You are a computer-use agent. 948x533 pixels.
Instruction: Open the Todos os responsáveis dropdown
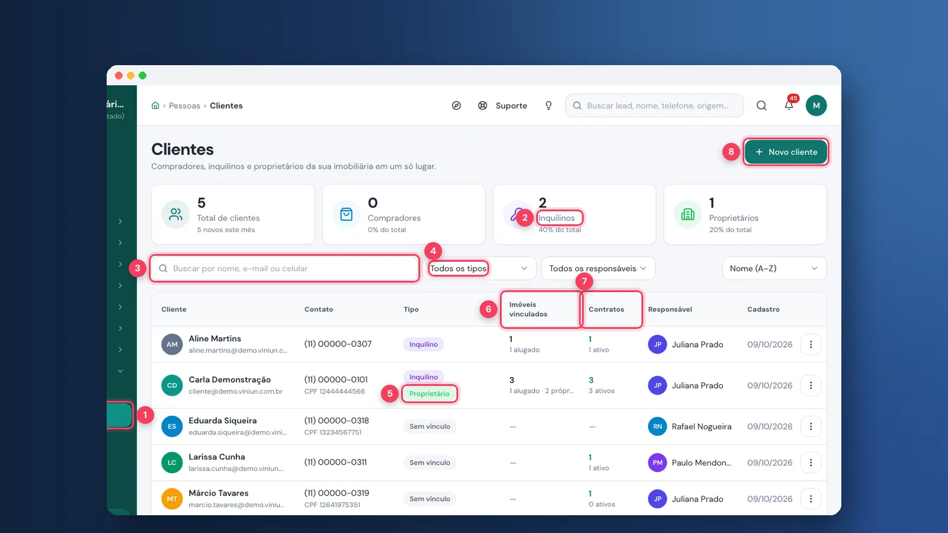tap(598, 268)
